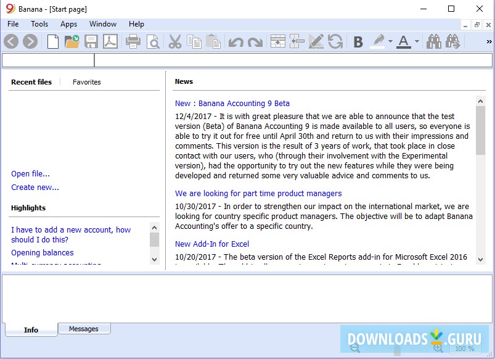The height and width of the screenshot is (359, 495).
Task: Paste with the clipboard icon
Action: tap(213, 41)
